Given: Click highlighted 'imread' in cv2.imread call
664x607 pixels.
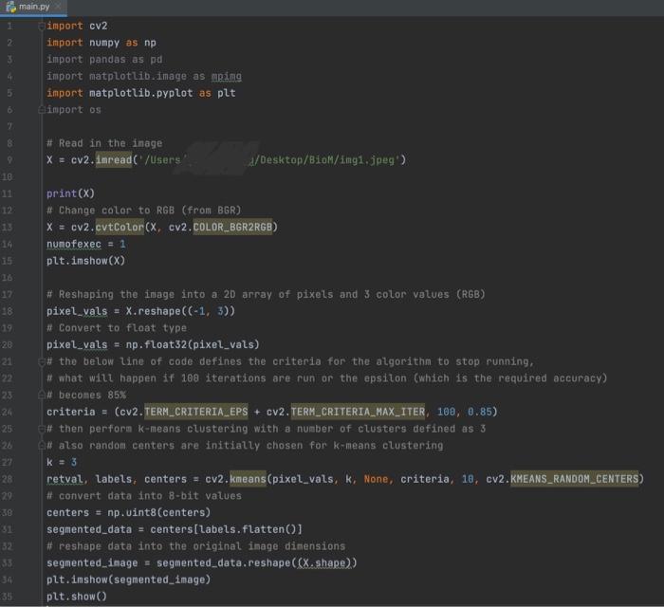Looking at the screenshot, I should tap(114, 160).
